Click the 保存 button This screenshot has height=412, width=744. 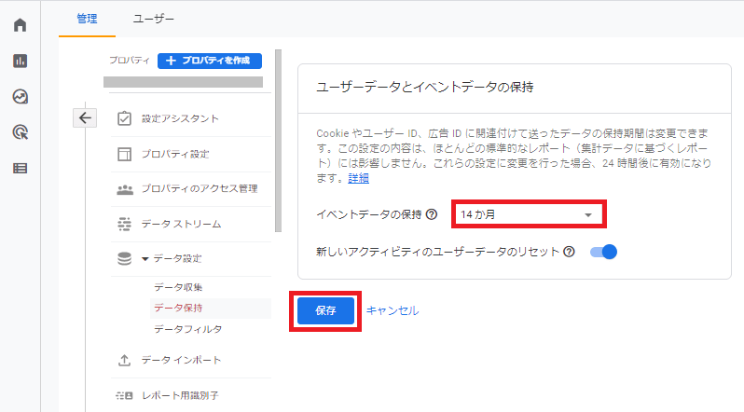(x=325, y=311)
